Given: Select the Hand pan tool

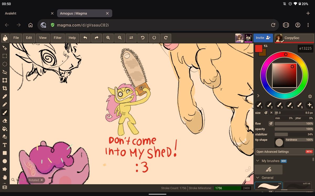Looking at the screenshot, I should coord(4,177).
